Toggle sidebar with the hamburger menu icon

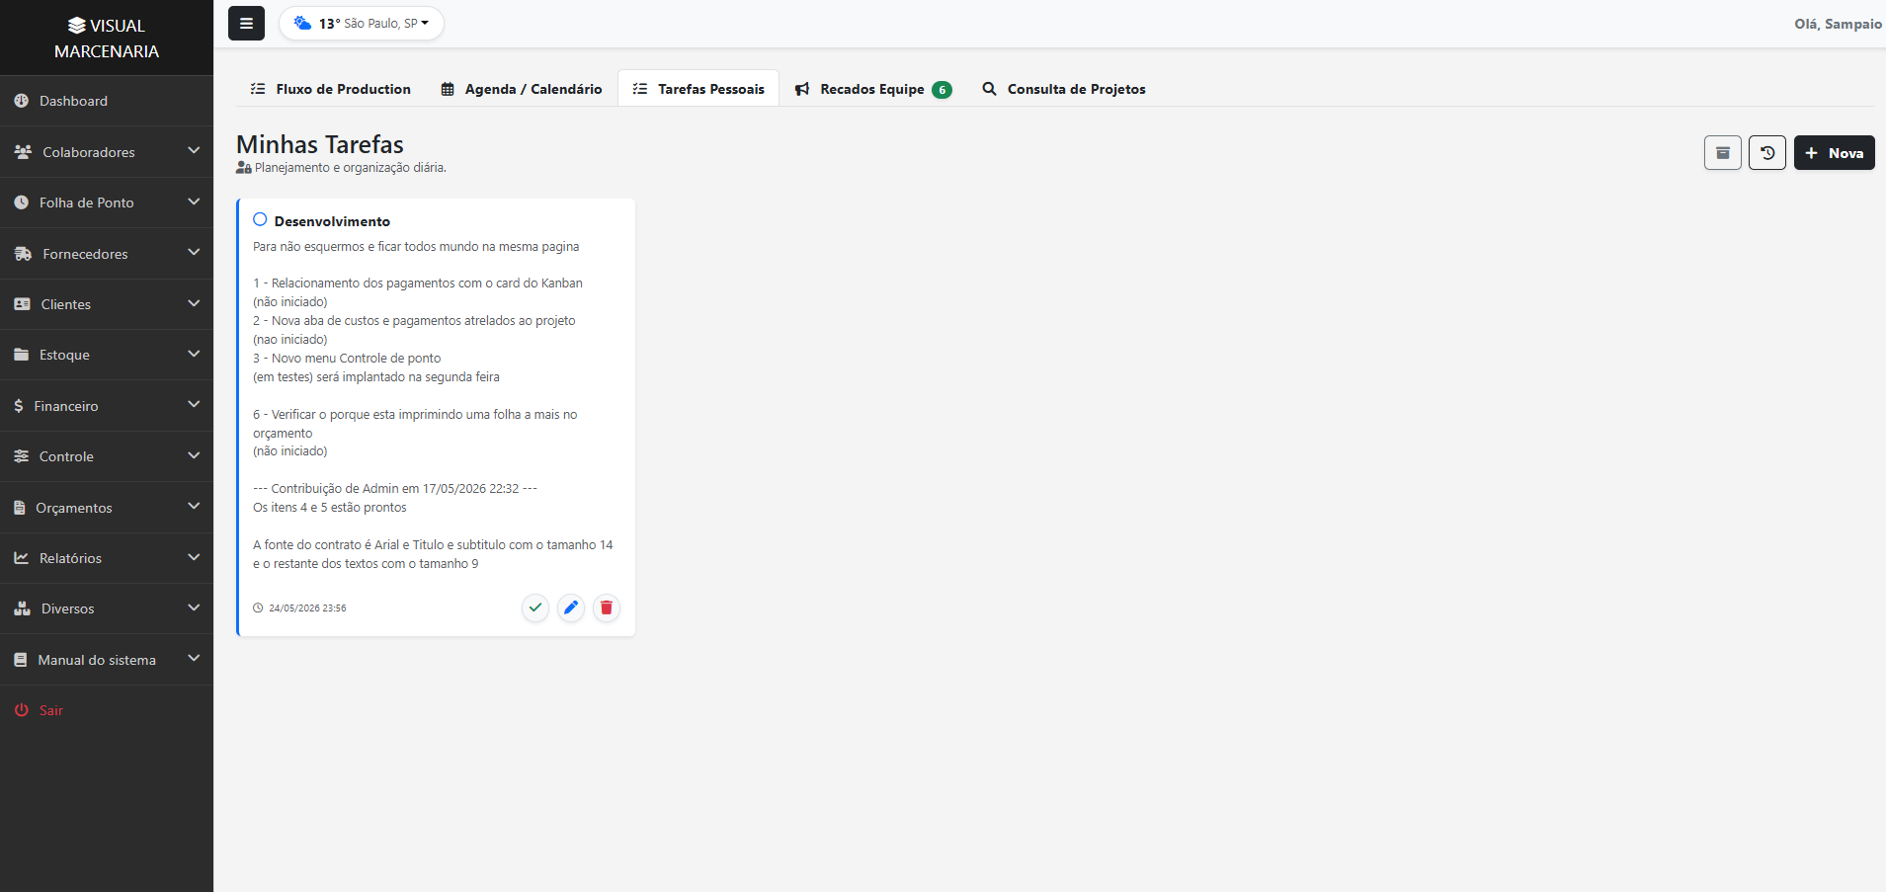tap(246, 24)
